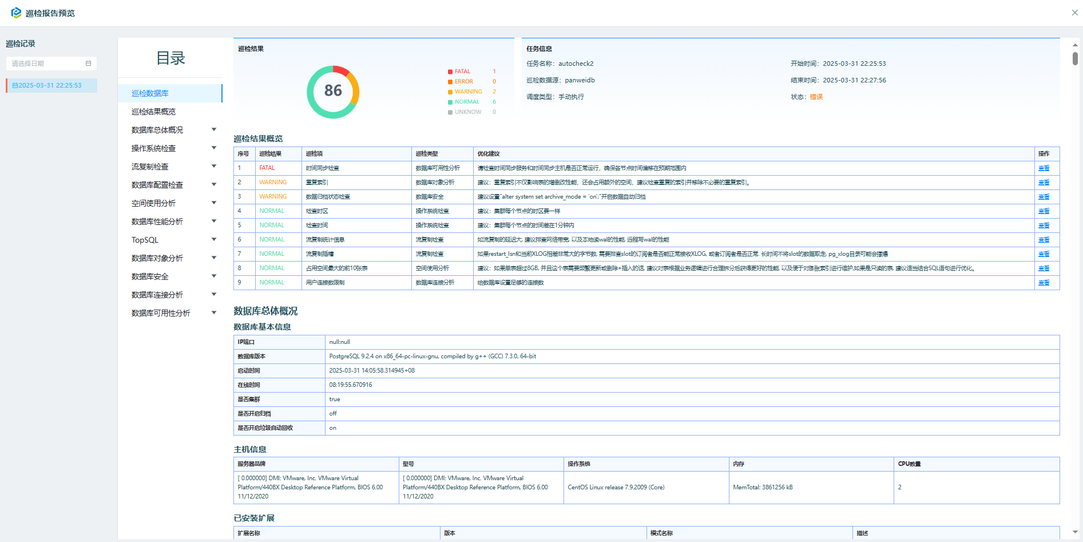The image size is (1083, 542).
Task: Click the scroll-up arrow of report scrollbar
Action: pos(1075,45)
